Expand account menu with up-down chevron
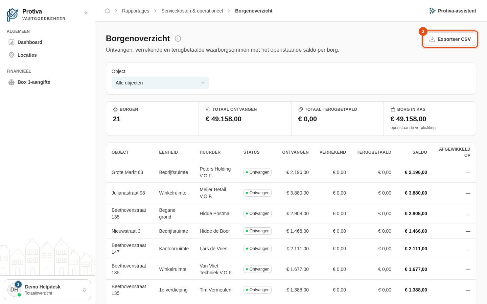The height and width of the screenshot is (304, 487). coord(85,290)
